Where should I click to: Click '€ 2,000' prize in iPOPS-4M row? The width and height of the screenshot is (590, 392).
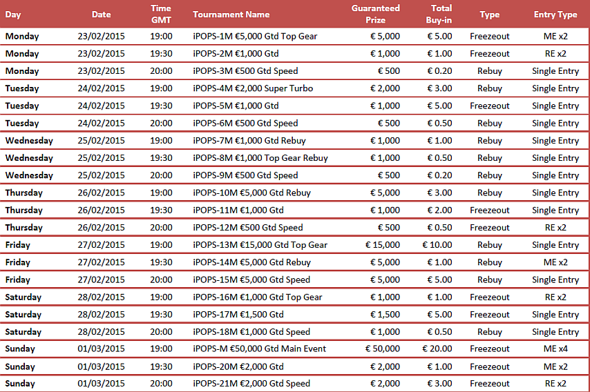(385, 88)
